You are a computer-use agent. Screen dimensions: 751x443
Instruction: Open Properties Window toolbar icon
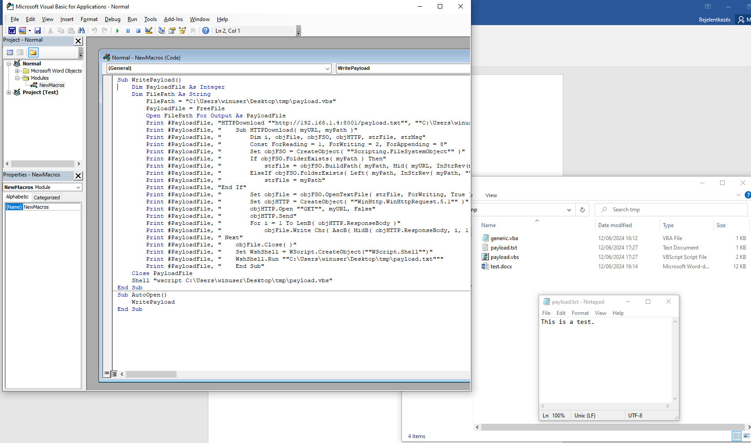coord(172,30)
